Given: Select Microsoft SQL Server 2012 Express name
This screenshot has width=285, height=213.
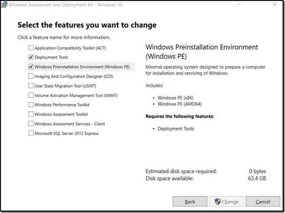Looking at the screenshot, I should (66, 134).
